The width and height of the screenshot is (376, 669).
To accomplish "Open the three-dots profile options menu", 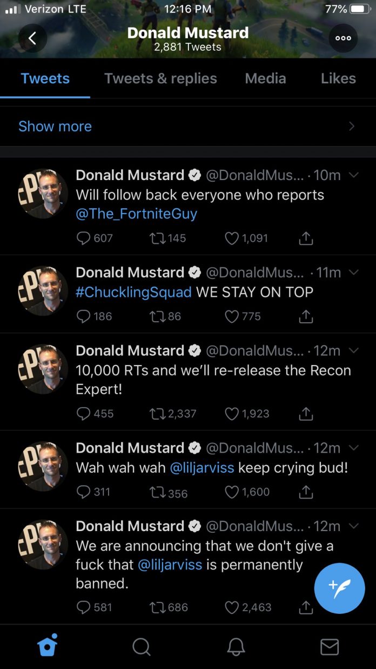I will [343, 38].
